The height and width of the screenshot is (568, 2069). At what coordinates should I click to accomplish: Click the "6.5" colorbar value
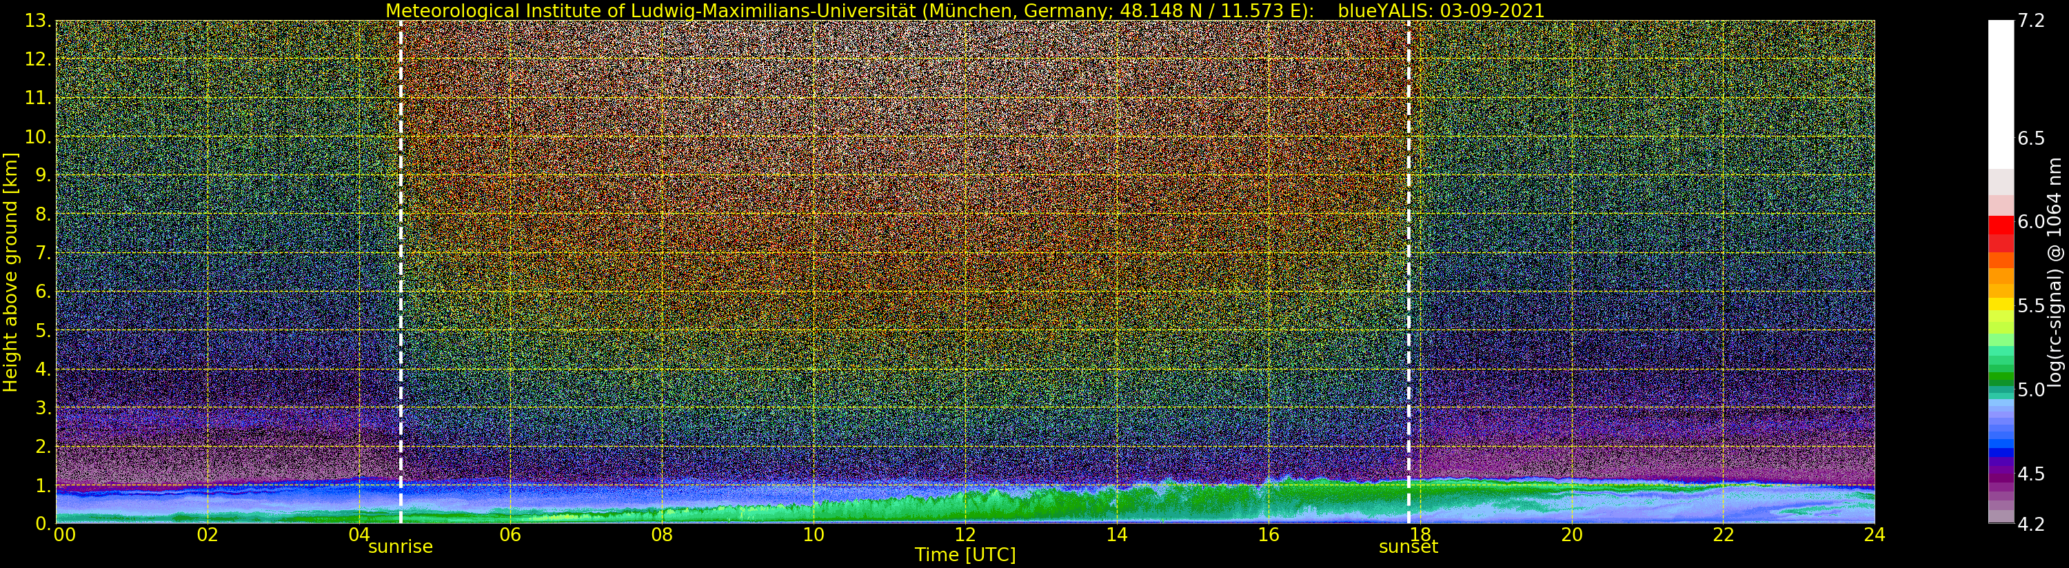(2030, 139)
